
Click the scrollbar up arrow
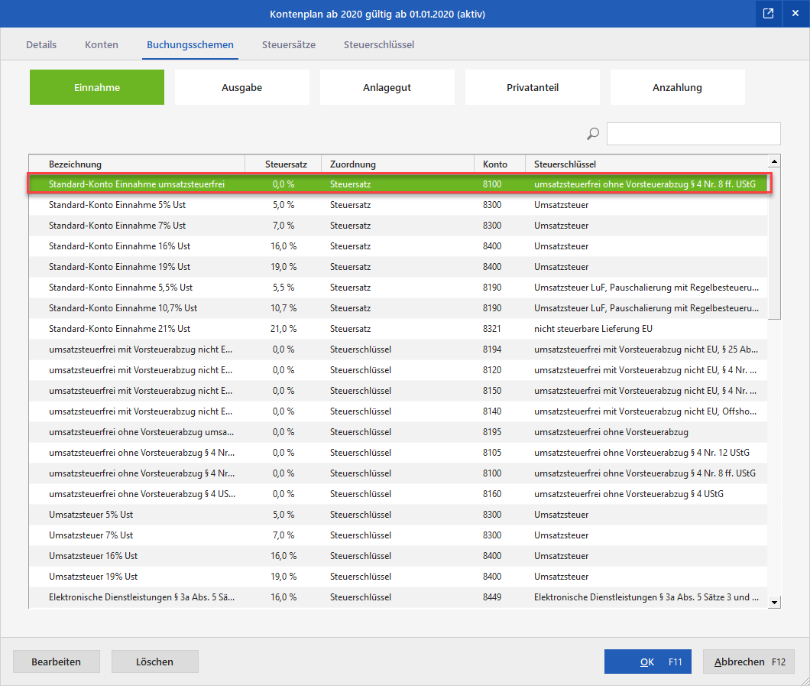coord(774,161)
